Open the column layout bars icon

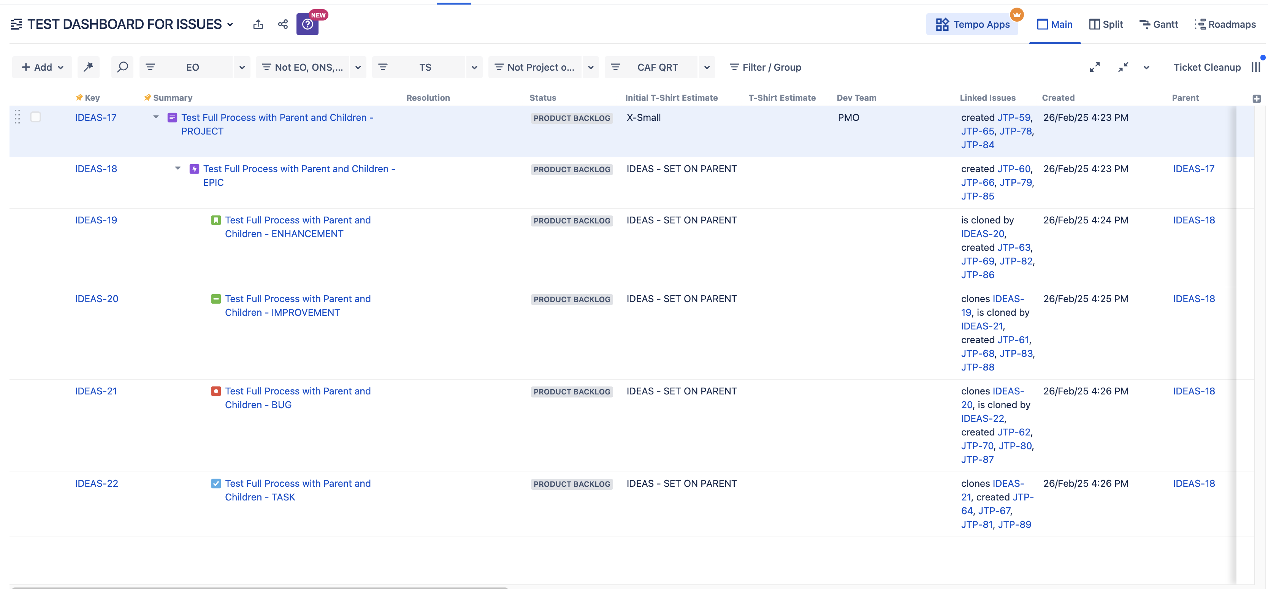(1256, 67)
